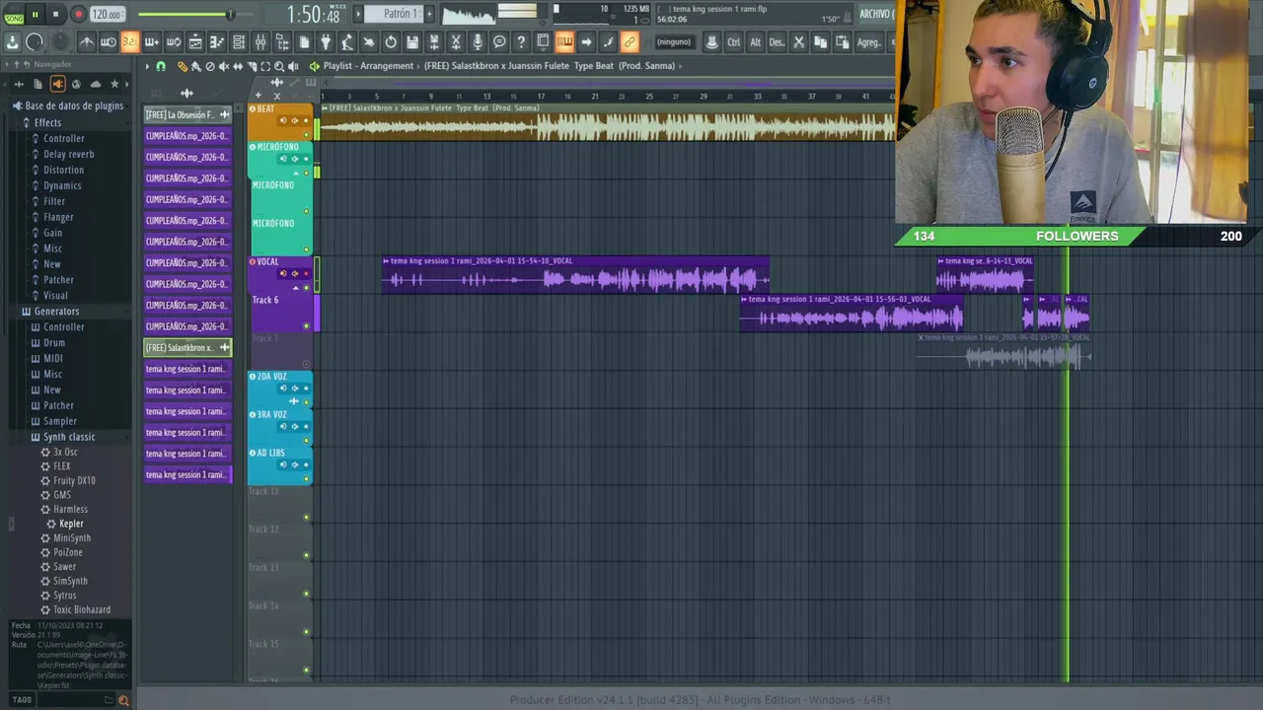Adjust the main pitch knob
The image size is (1263, 710).
(60, 41)
